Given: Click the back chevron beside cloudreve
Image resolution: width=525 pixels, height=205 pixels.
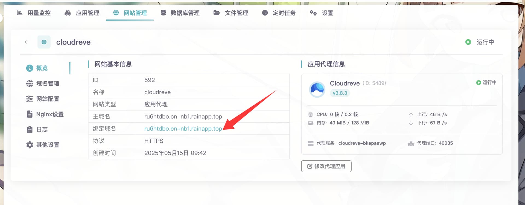Looking at the screenshot, I should (x=25, y=42).
